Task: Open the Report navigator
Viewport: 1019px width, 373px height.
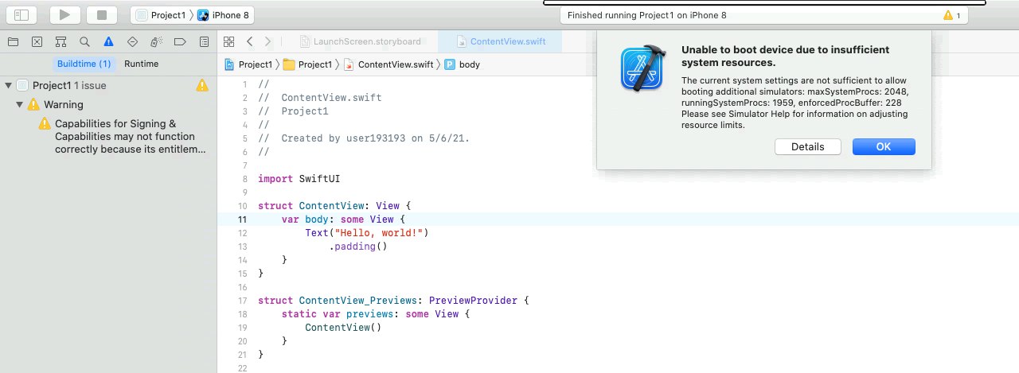Action: (204, 41)
